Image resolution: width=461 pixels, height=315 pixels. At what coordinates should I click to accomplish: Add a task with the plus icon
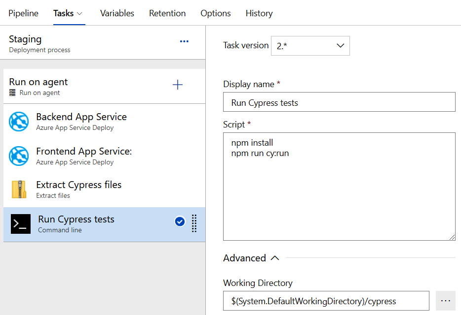178,85
